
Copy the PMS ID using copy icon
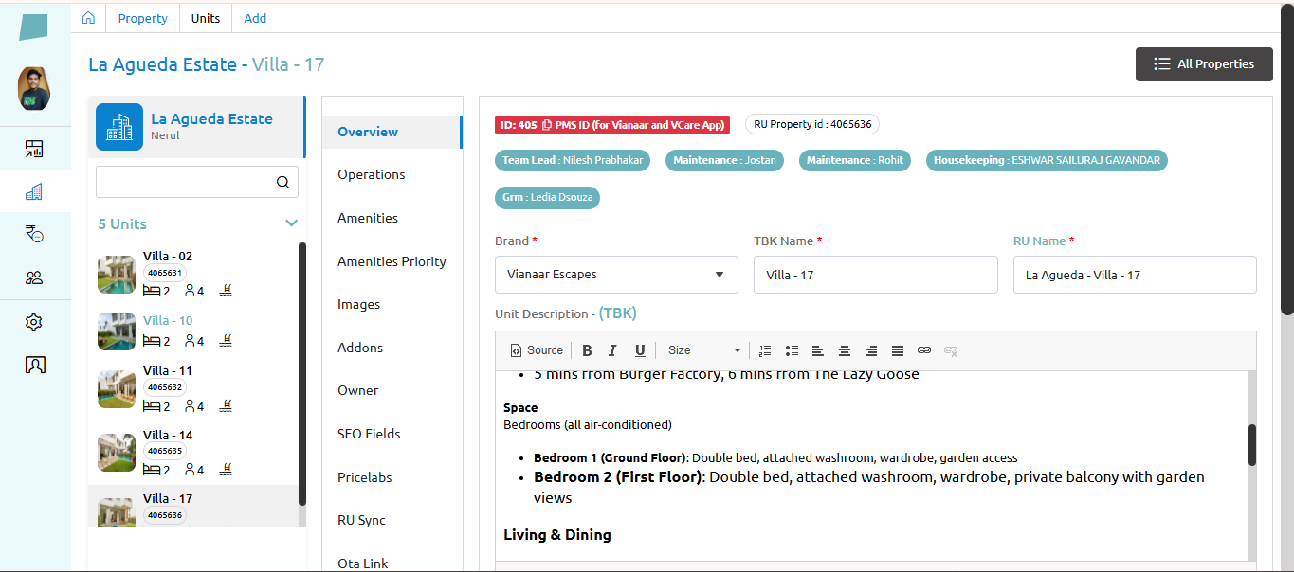547,125
